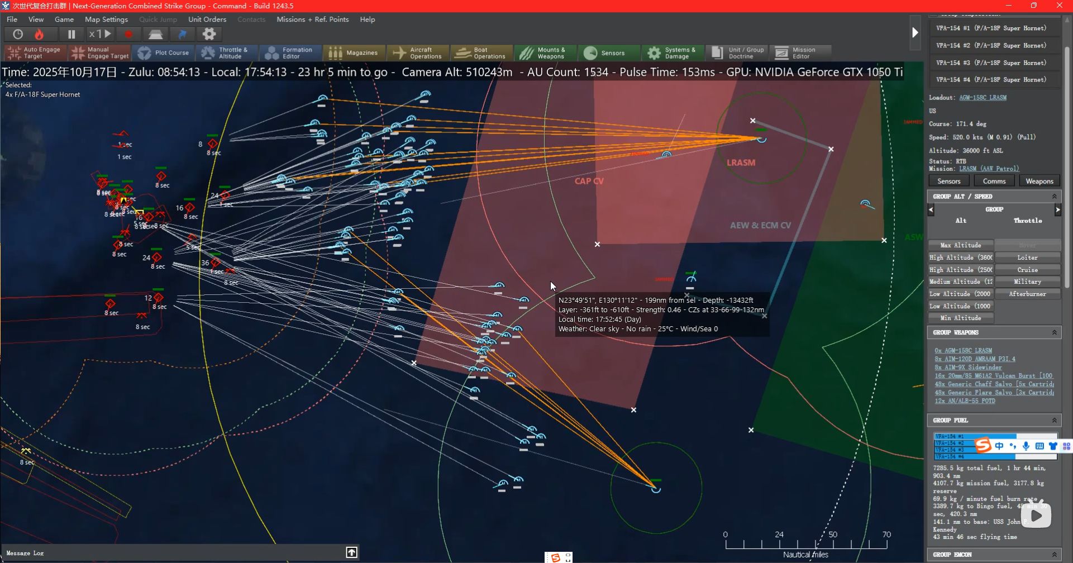The image size is (1073, 563).
Task: Open Throttle & Altitude dialog
Action: tap(227, 53)
